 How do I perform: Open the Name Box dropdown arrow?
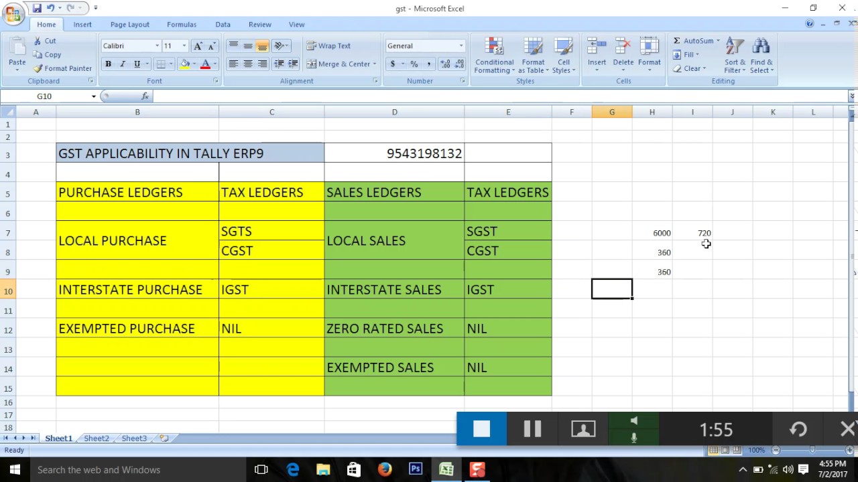94,96
